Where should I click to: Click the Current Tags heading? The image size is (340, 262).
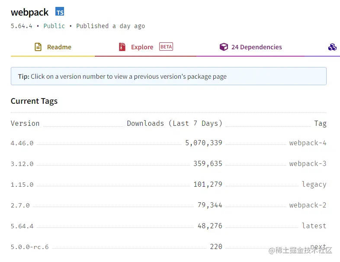pos(34,101)
